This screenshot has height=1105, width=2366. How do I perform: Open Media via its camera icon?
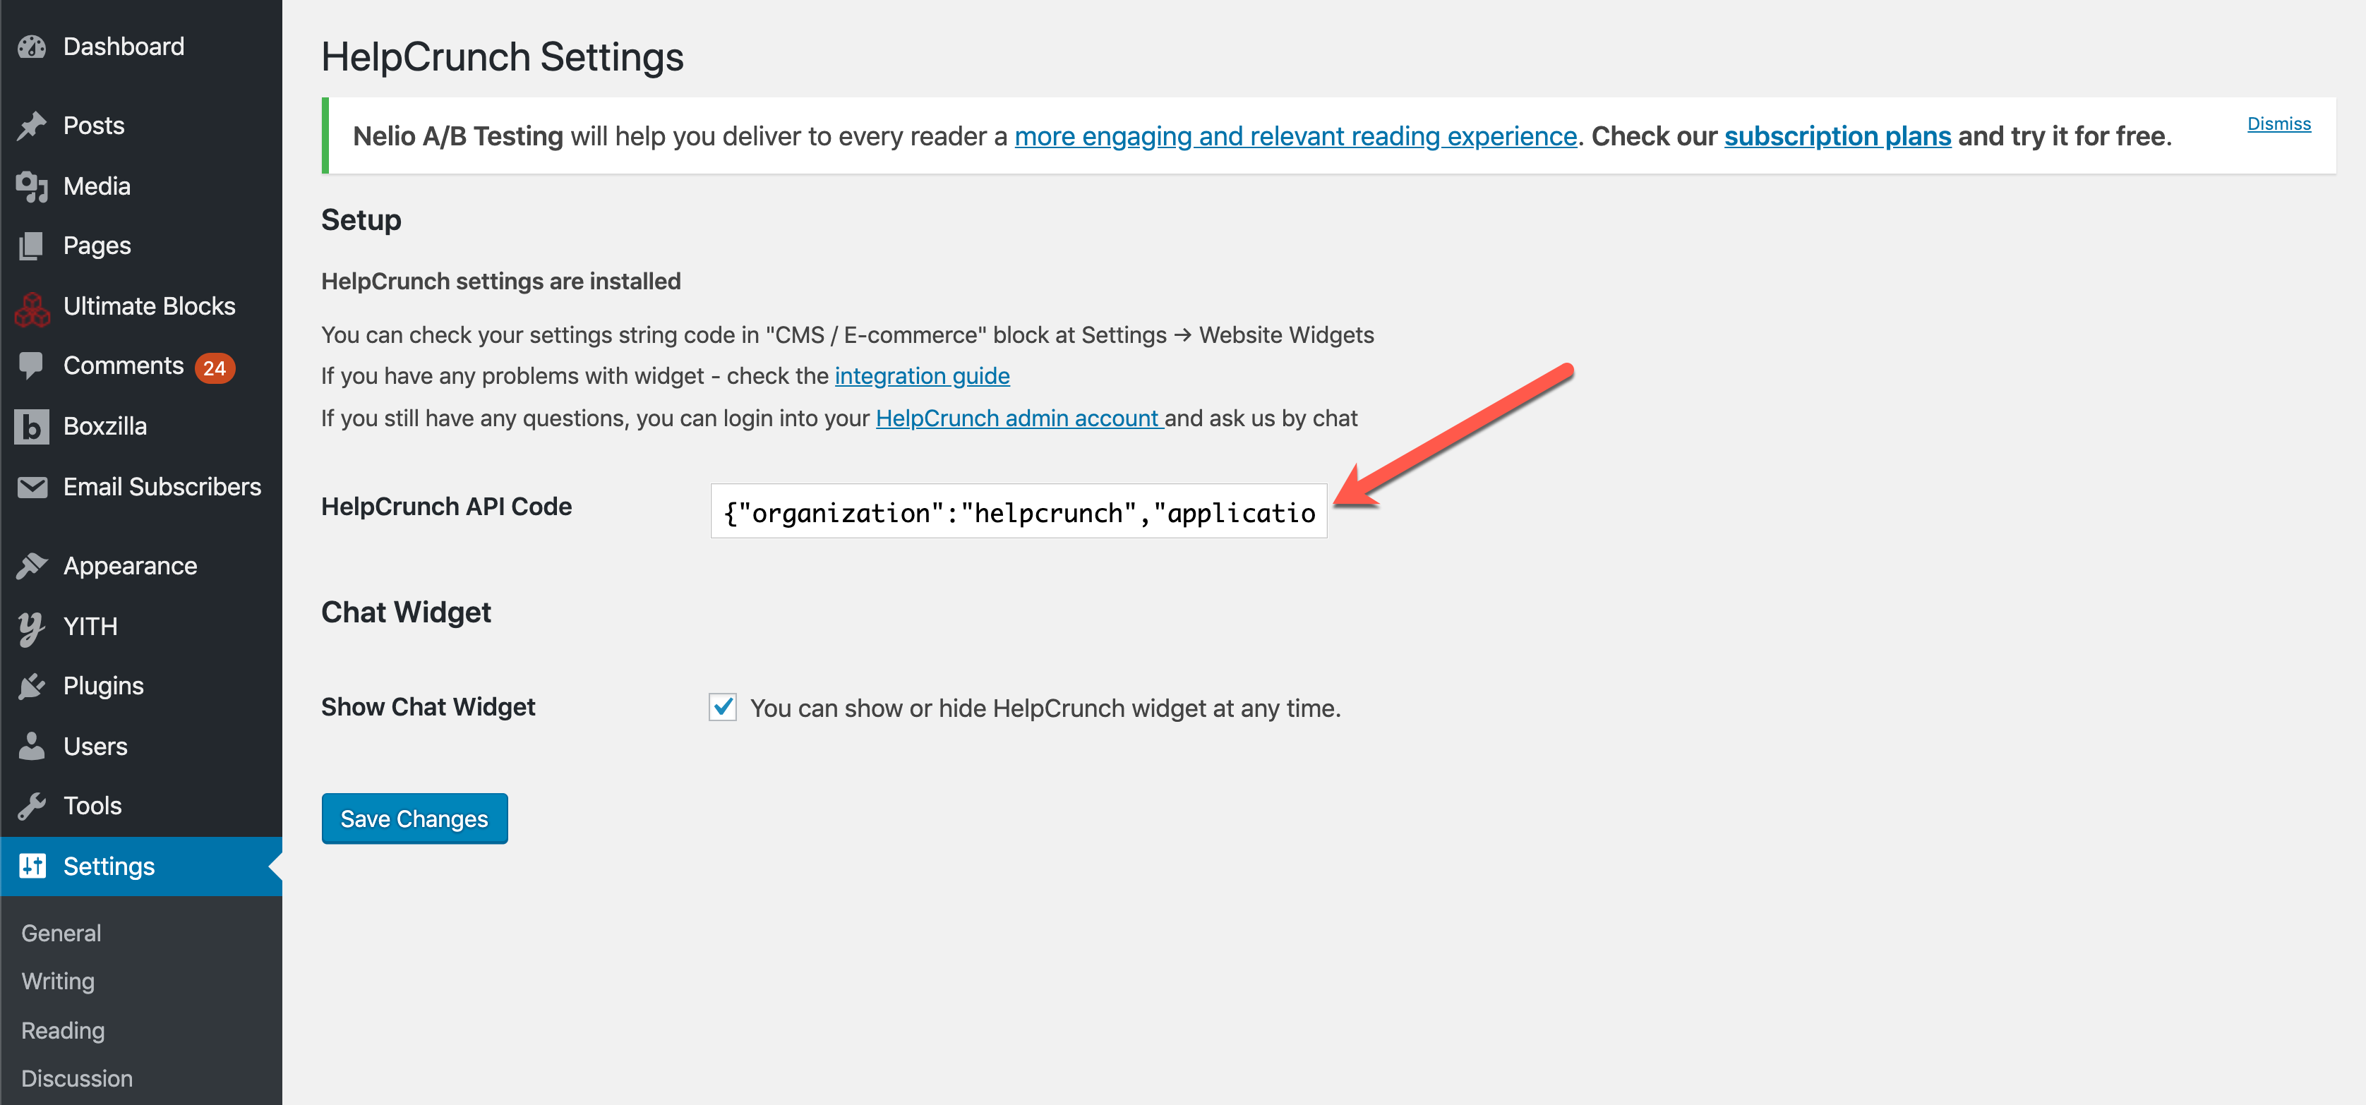click(x=32, y=186)
